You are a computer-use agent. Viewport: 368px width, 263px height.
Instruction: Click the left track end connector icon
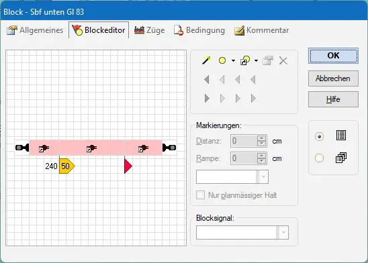[22, 148]
